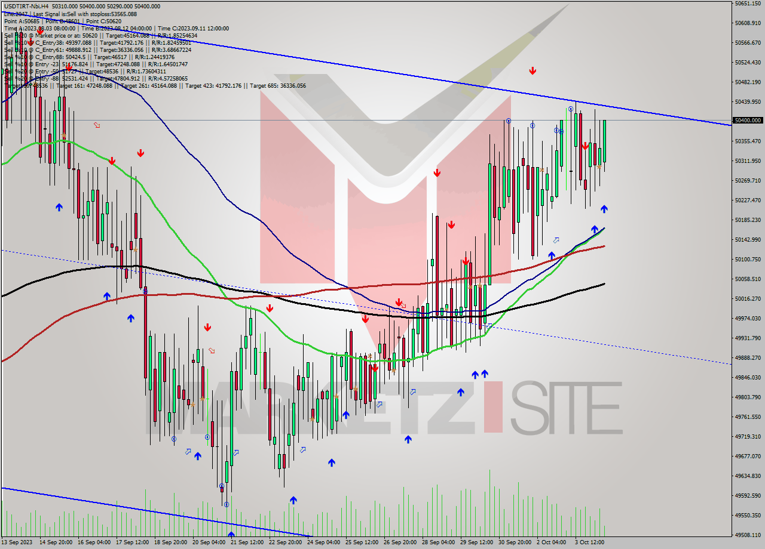This screenshot has width=765, height=549.
Task: Click price axis label 50311.950
Action: [748, 161]
